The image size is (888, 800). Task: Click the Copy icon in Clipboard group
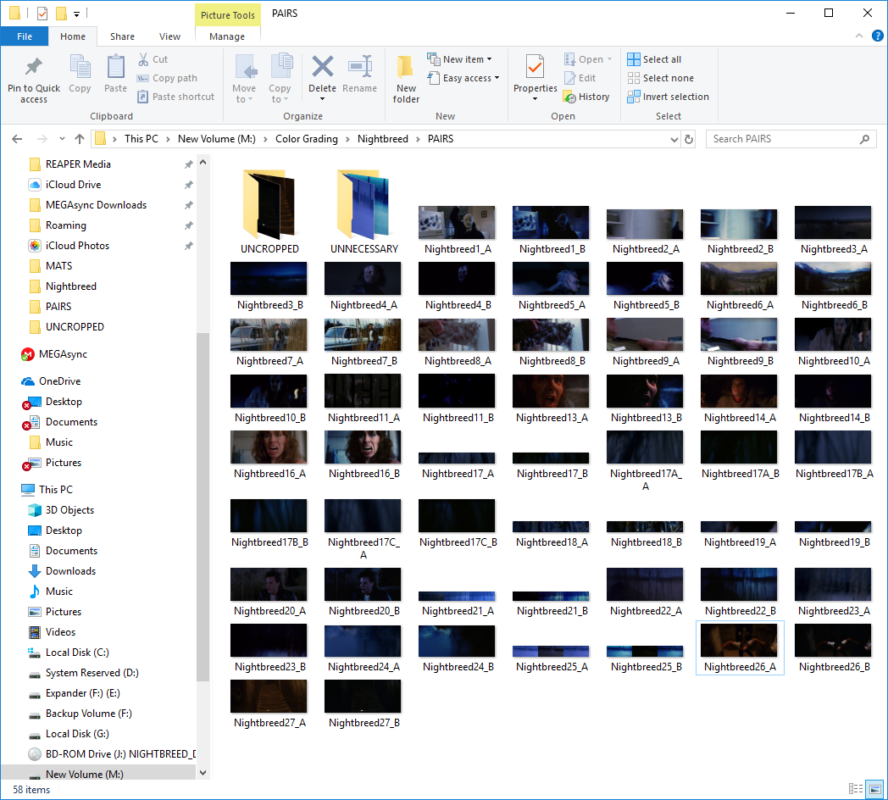(x=80, y=68)
